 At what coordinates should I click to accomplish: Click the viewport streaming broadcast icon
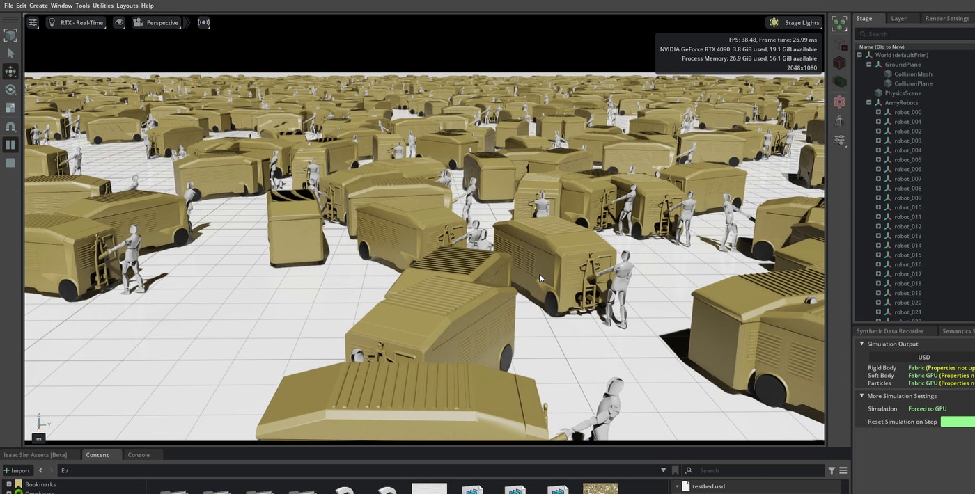(203, 22)
